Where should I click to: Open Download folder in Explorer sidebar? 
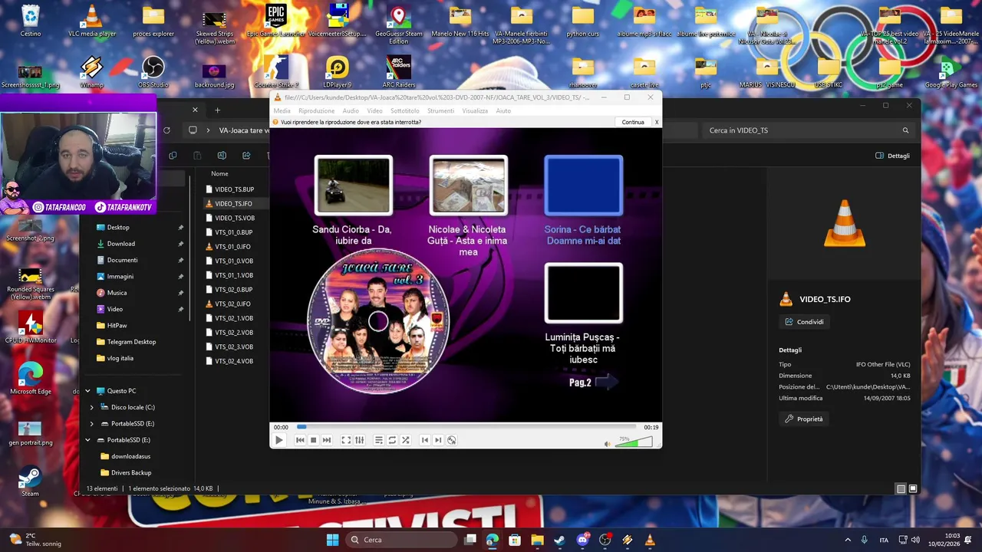pyautogui.click(x=120, y=244)
